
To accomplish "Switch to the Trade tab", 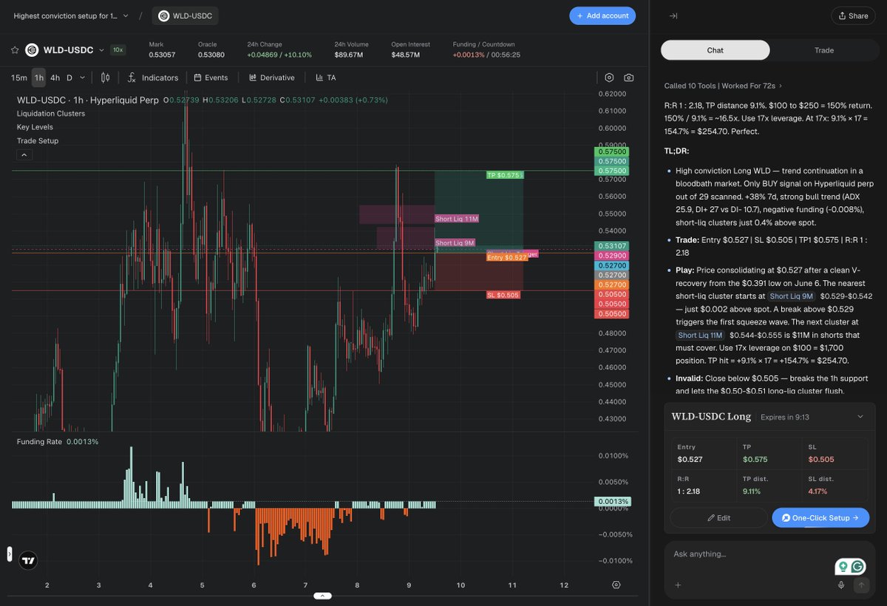I will tap(824, 50).
